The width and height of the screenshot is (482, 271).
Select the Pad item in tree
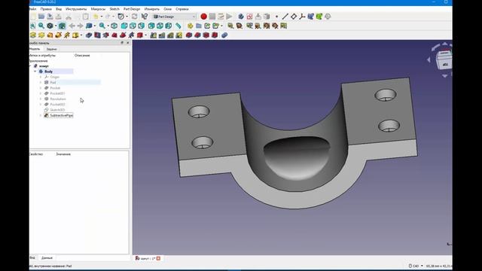tap(53, 82)
